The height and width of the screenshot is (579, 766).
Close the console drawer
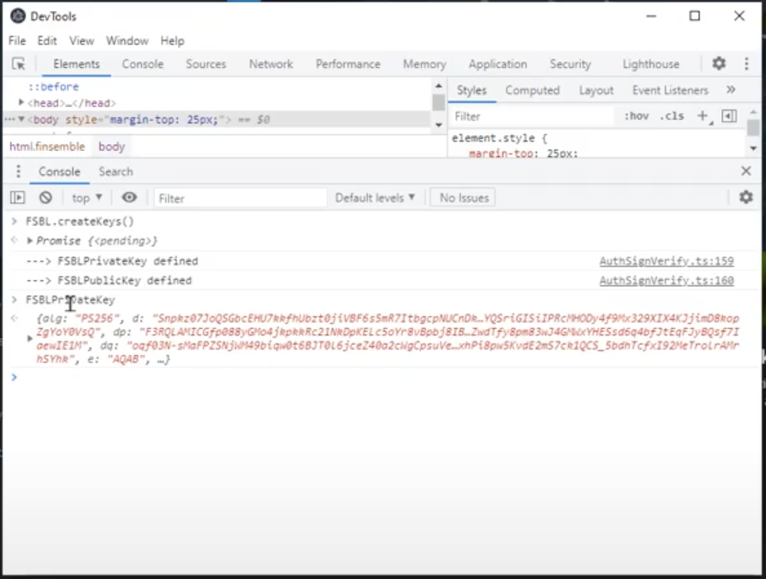(746, 171)
